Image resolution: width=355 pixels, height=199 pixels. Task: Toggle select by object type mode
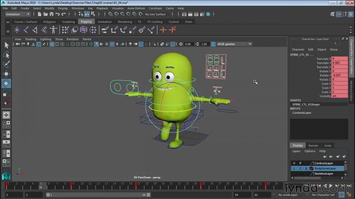coord(87,14)
